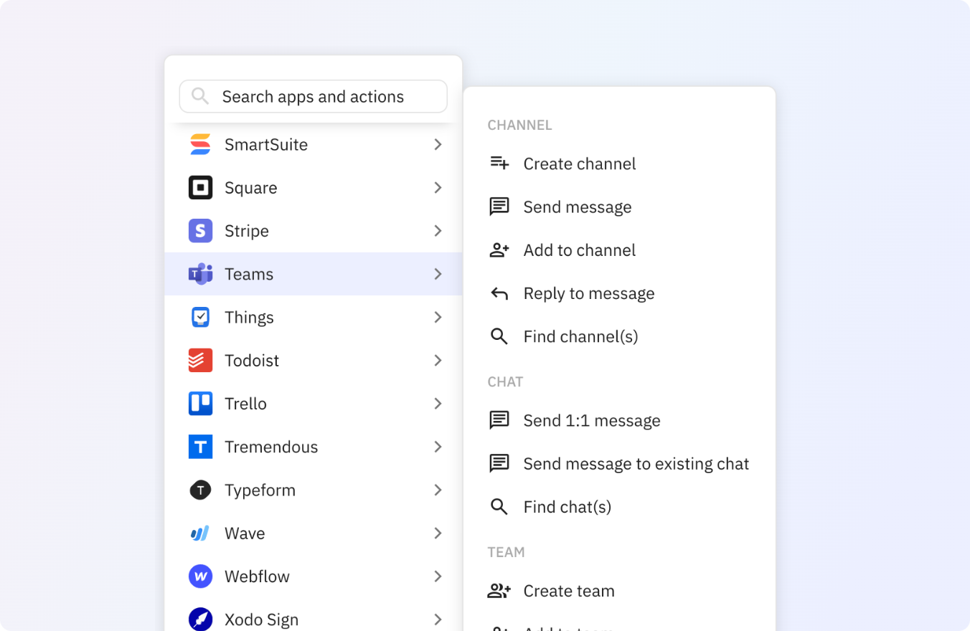Screen dimensions: 970x631
Task: Click the Wave app logo
Action: pyautogui.click(x=200, y=533)
